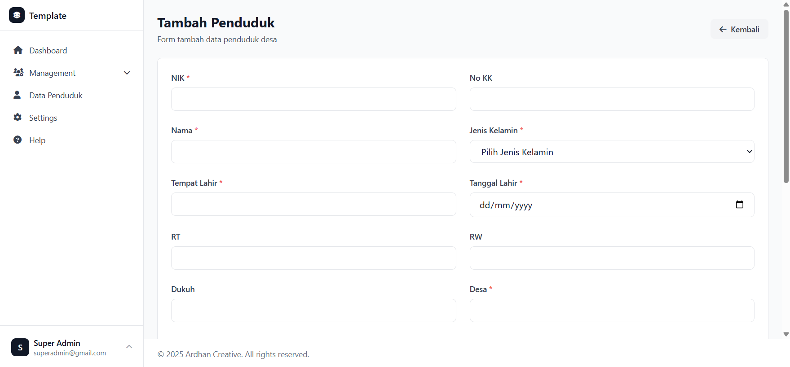Click inside the NIK input field
The width and height of the screenshot is (790, 367).
(313, 99)
